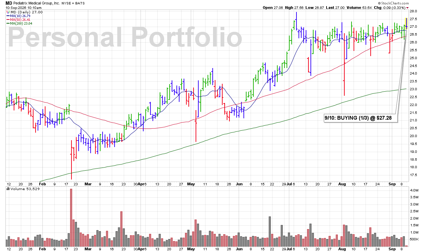Click the 28.0 price axis label
Image resolution: width=424 pixels, height=252 pixels.
tap(413, 11)
